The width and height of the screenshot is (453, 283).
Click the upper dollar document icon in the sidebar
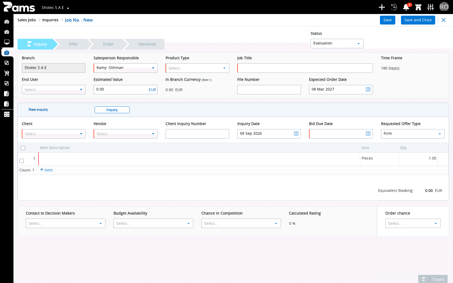(7, 94)
